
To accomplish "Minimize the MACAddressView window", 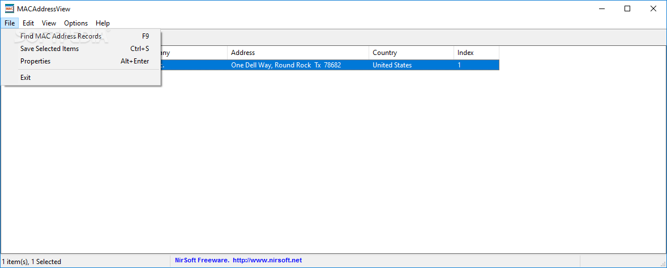I will click(601, 8).
